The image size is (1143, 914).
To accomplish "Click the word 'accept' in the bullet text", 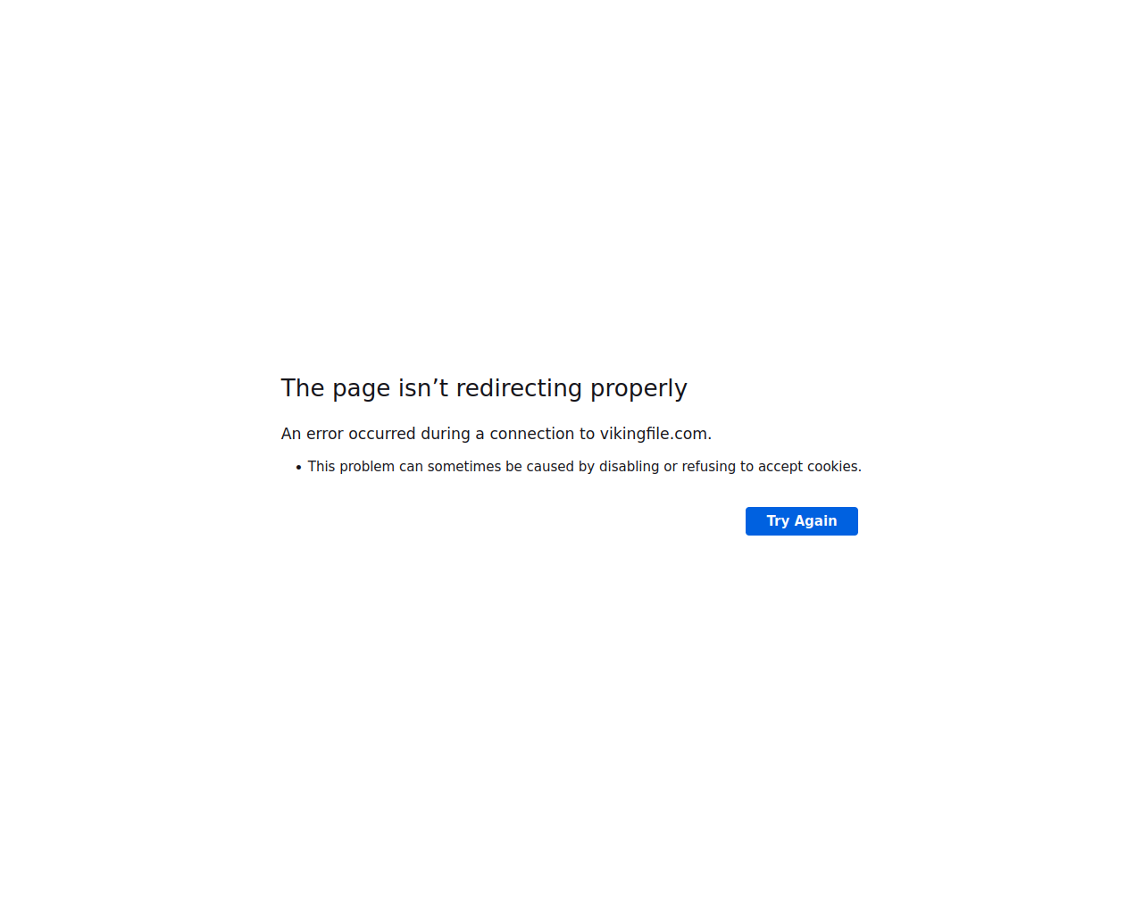I will (x=780, y=467).
